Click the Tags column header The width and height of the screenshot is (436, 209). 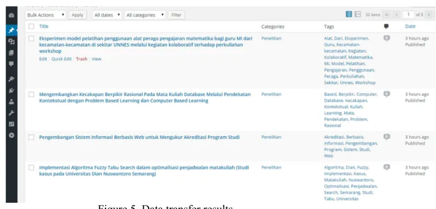coord(329,27)
